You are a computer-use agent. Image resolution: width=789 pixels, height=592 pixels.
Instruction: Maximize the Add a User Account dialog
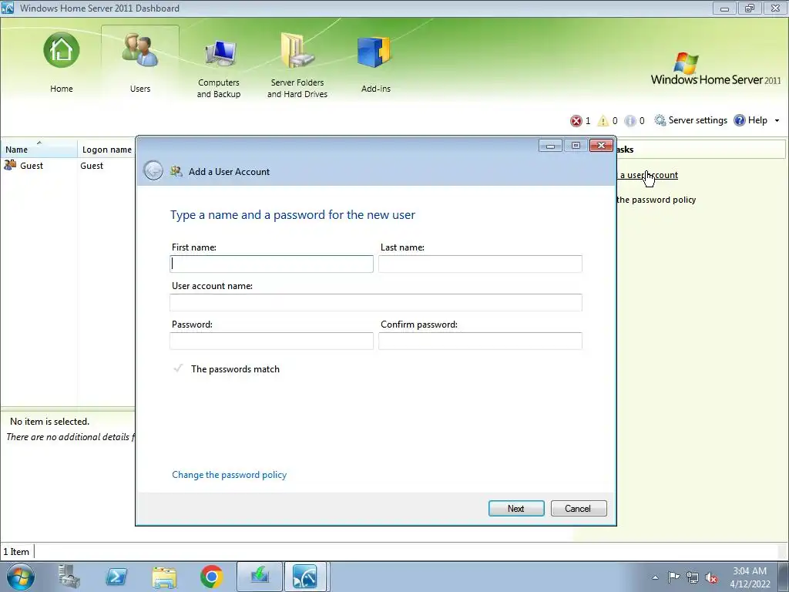[576, 146]
